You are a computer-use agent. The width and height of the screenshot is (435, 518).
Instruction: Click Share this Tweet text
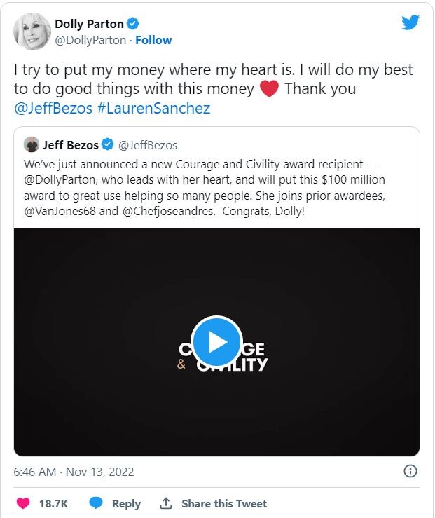pyautogui.click(x=224, y=503)
